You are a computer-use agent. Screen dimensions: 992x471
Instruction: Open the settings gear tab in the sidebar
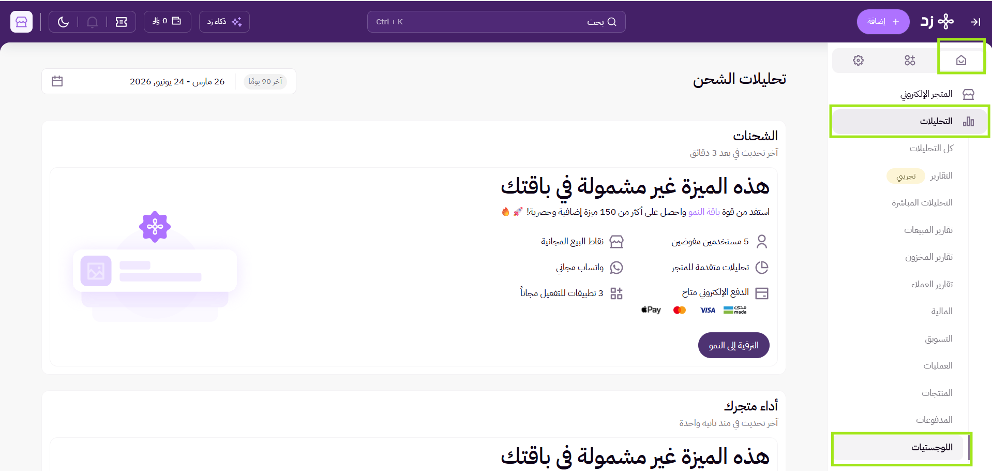pos(858,61)
